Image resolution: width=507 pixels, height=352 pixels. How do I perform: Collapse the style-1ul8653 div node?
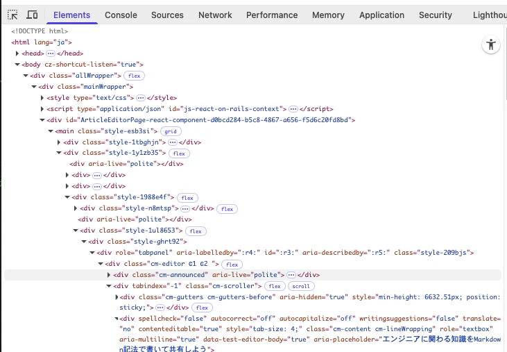[x=76, y=231]
